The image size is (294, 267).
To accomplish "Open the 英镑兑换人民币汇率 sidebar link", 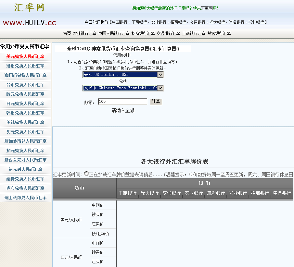I will (25, 122).
